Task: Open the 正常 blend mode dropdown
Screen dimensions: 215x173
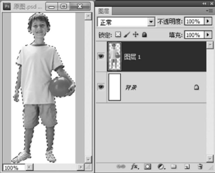Action: click(152, 22)
